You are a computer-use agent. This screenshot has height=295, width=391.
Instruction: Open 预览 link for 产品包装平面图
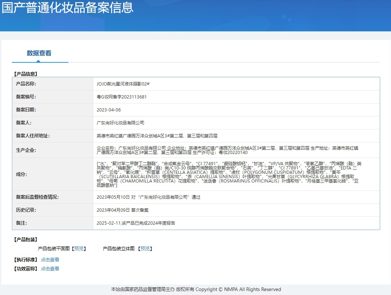click(x=79, y=248)
